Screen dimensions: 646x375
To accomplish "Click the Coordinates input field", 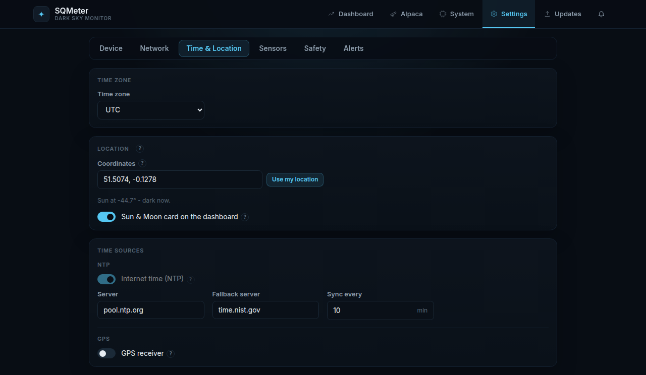I will coord(180,179).
